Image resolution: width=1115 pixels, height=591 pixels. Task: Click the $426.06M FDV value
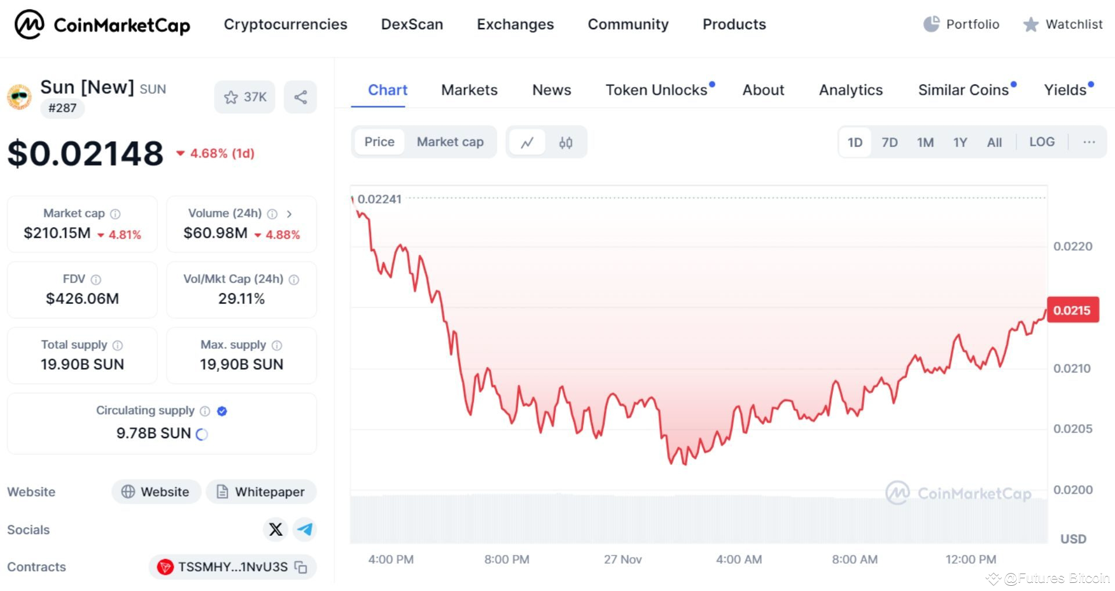82,299
